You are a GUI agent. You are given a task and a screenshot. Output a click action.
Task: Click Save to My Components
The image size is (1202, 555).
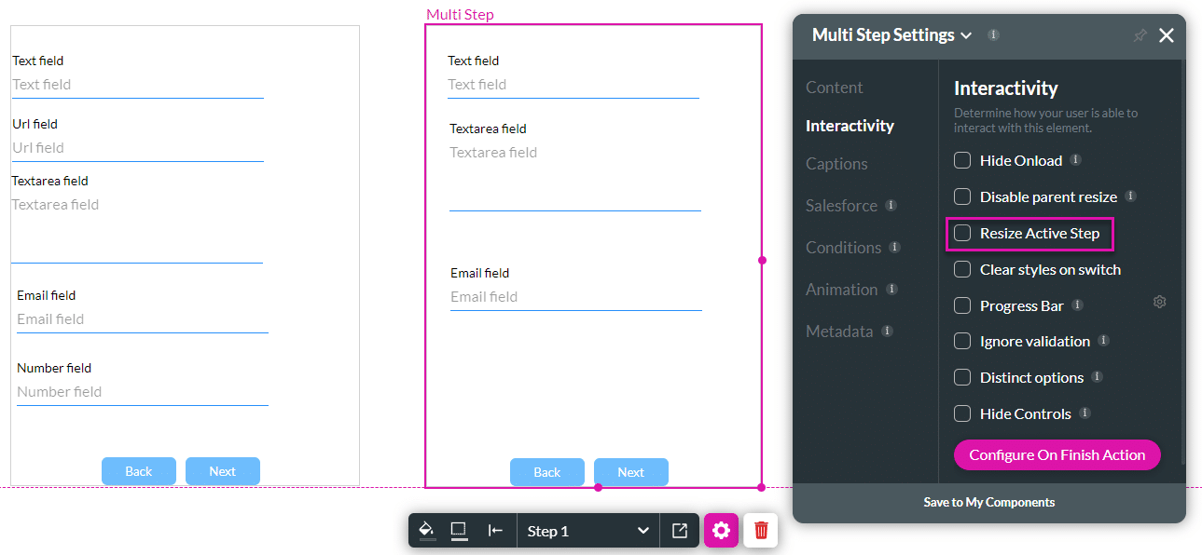click(x=988, y=502)
